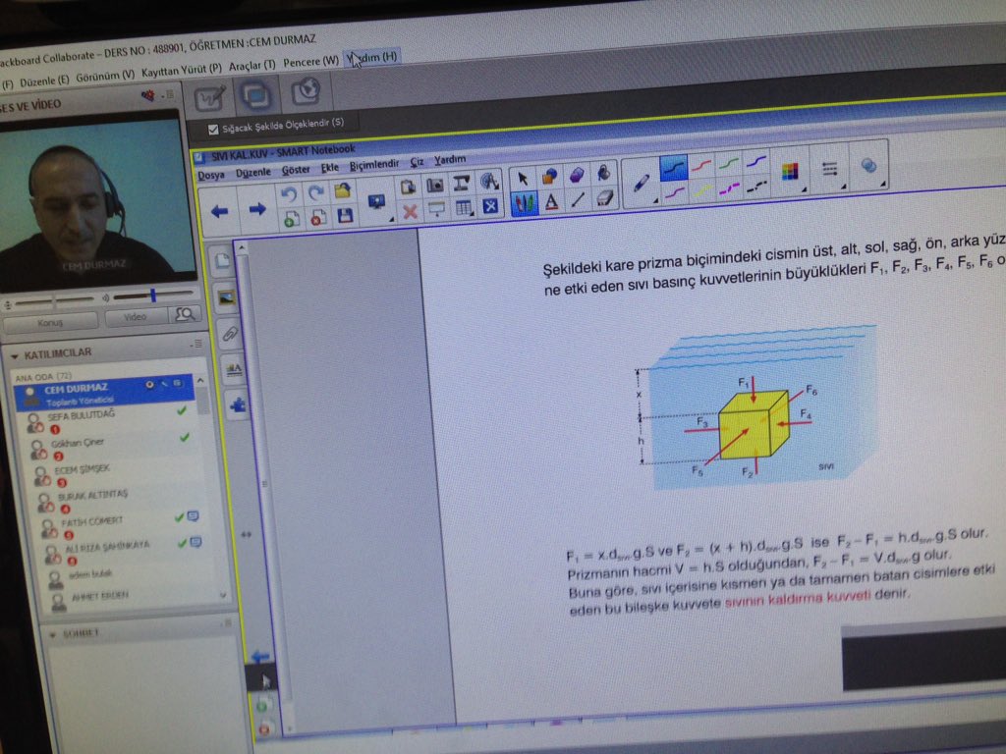Screen dimensions: 1006x754
Task: Adjust the microphone level slider
Action: [x=55, y=300]
